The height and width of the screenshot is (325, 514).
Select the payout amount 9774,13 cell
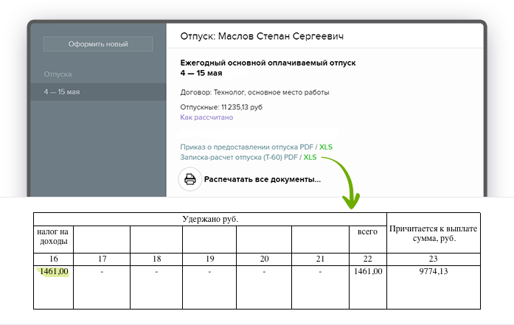433,272
